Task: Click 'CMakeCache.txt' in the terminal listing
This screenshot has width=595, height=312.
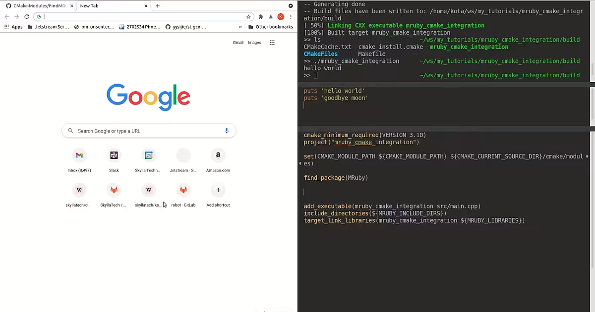Action: click(327, 47)
